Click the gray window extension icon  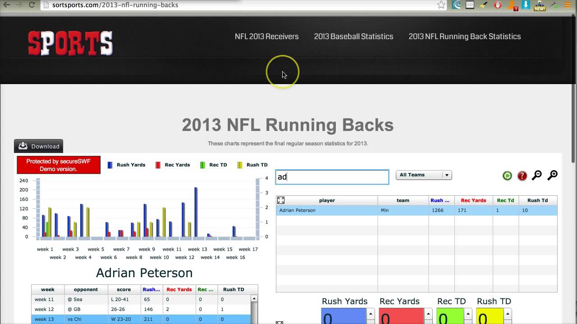(470, 5)
